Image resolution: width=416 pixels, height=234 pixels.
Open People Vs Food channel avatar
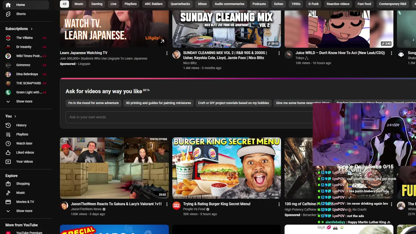point(176,206)
